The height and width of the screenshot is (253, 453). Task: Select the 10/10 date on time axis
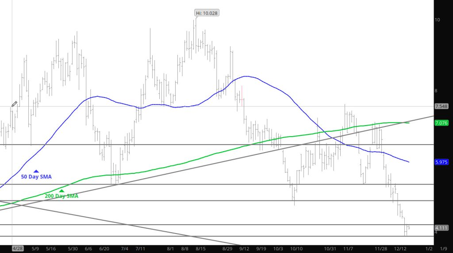pos(296,249)
